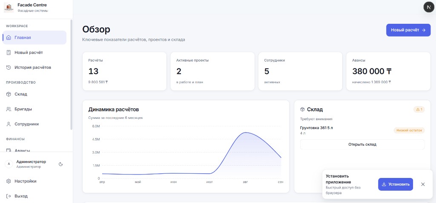Click the Динамика расчётов chart title

(x=113, y=110)
